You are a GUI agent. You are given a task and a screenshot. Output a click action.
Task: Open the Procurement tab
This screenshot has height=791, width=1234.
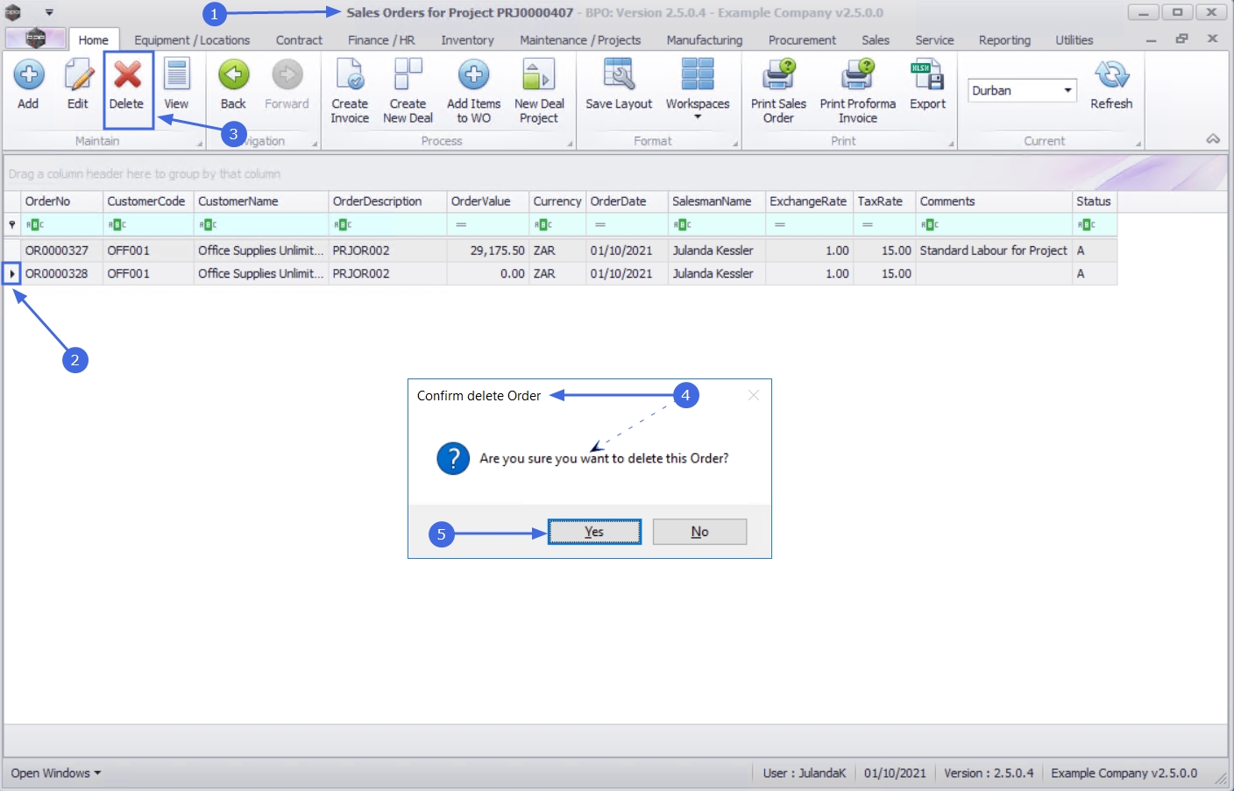(x=802, y=40)
